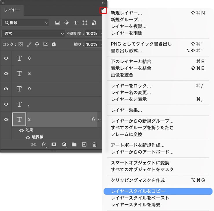Select layer 2 thumbnail
Viewport: 214px width, 211px height.
tap(19, 119)
